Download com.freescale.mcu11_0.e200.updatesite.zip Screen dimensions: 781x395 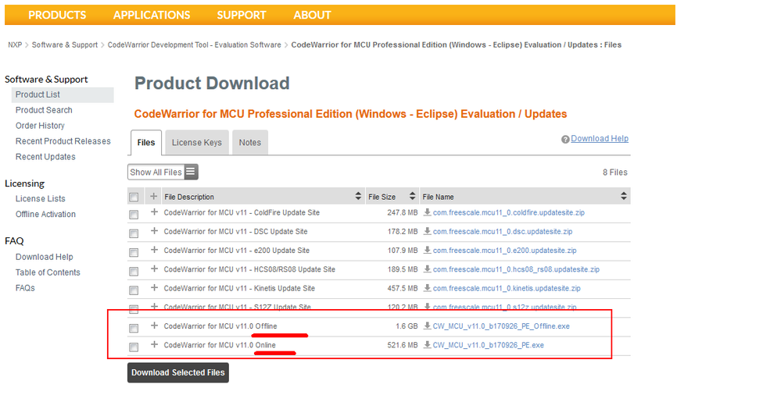(504, 251)
